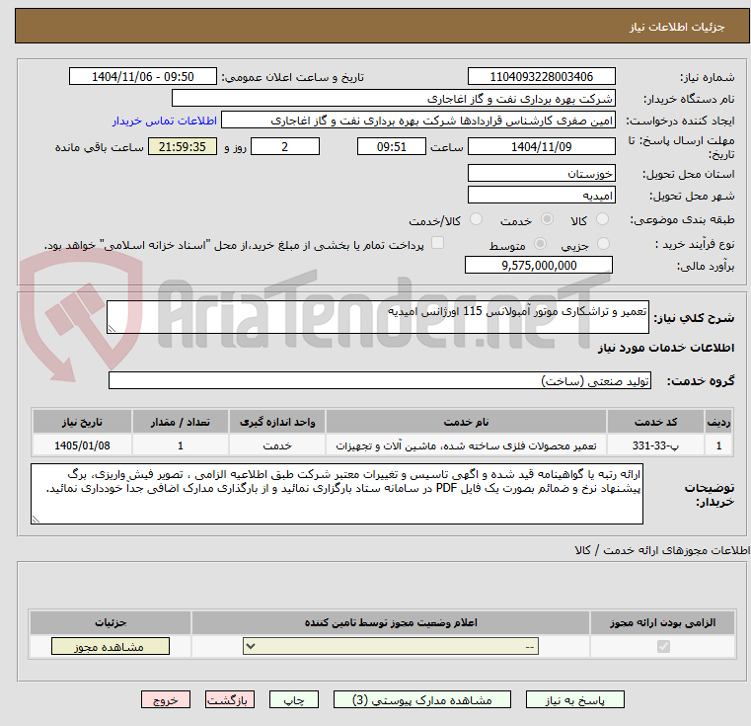The height and width of the screenshot is (726, 751).
Task: Click the need date cell 1405/01/08
Action: [82, 445]
